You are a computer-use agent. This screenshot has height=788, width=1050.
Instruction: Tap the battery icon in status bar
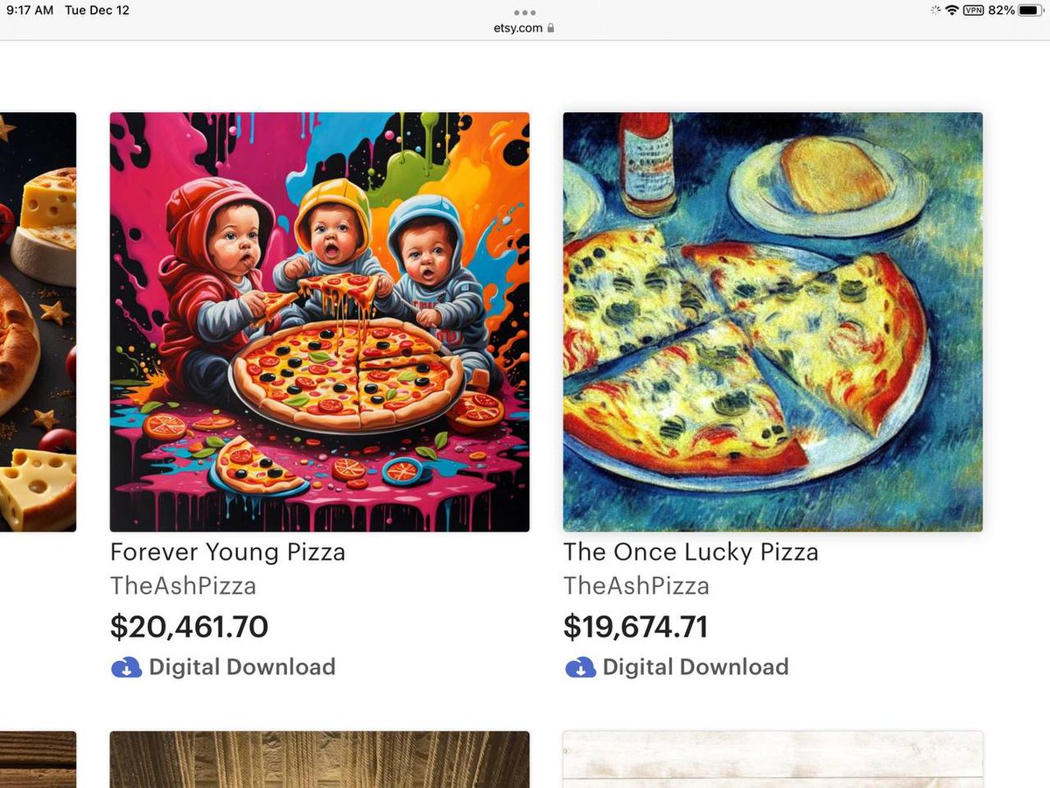click(x=1029, y=11)
